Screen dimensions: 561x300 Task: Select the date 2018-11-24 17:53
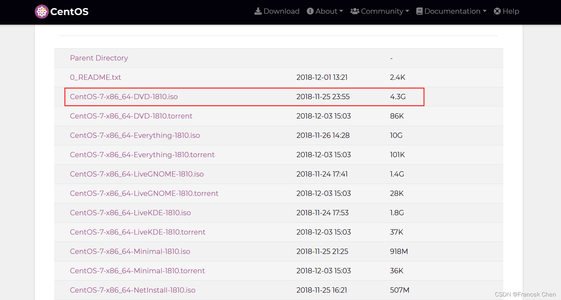(x=323, y=213)
